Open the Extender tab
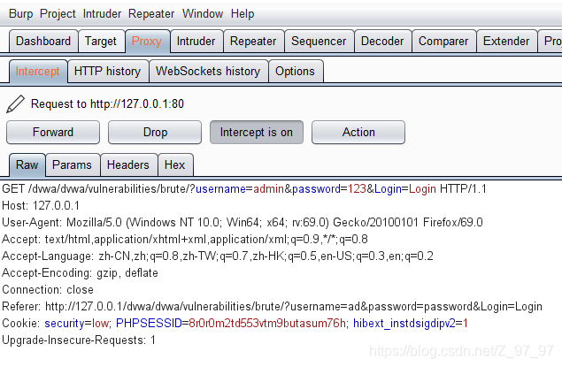 tap(506, 42)
